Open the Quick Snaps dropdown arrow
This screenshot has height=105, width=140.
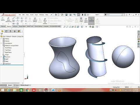pyautogui.click(x=81, y=24)
